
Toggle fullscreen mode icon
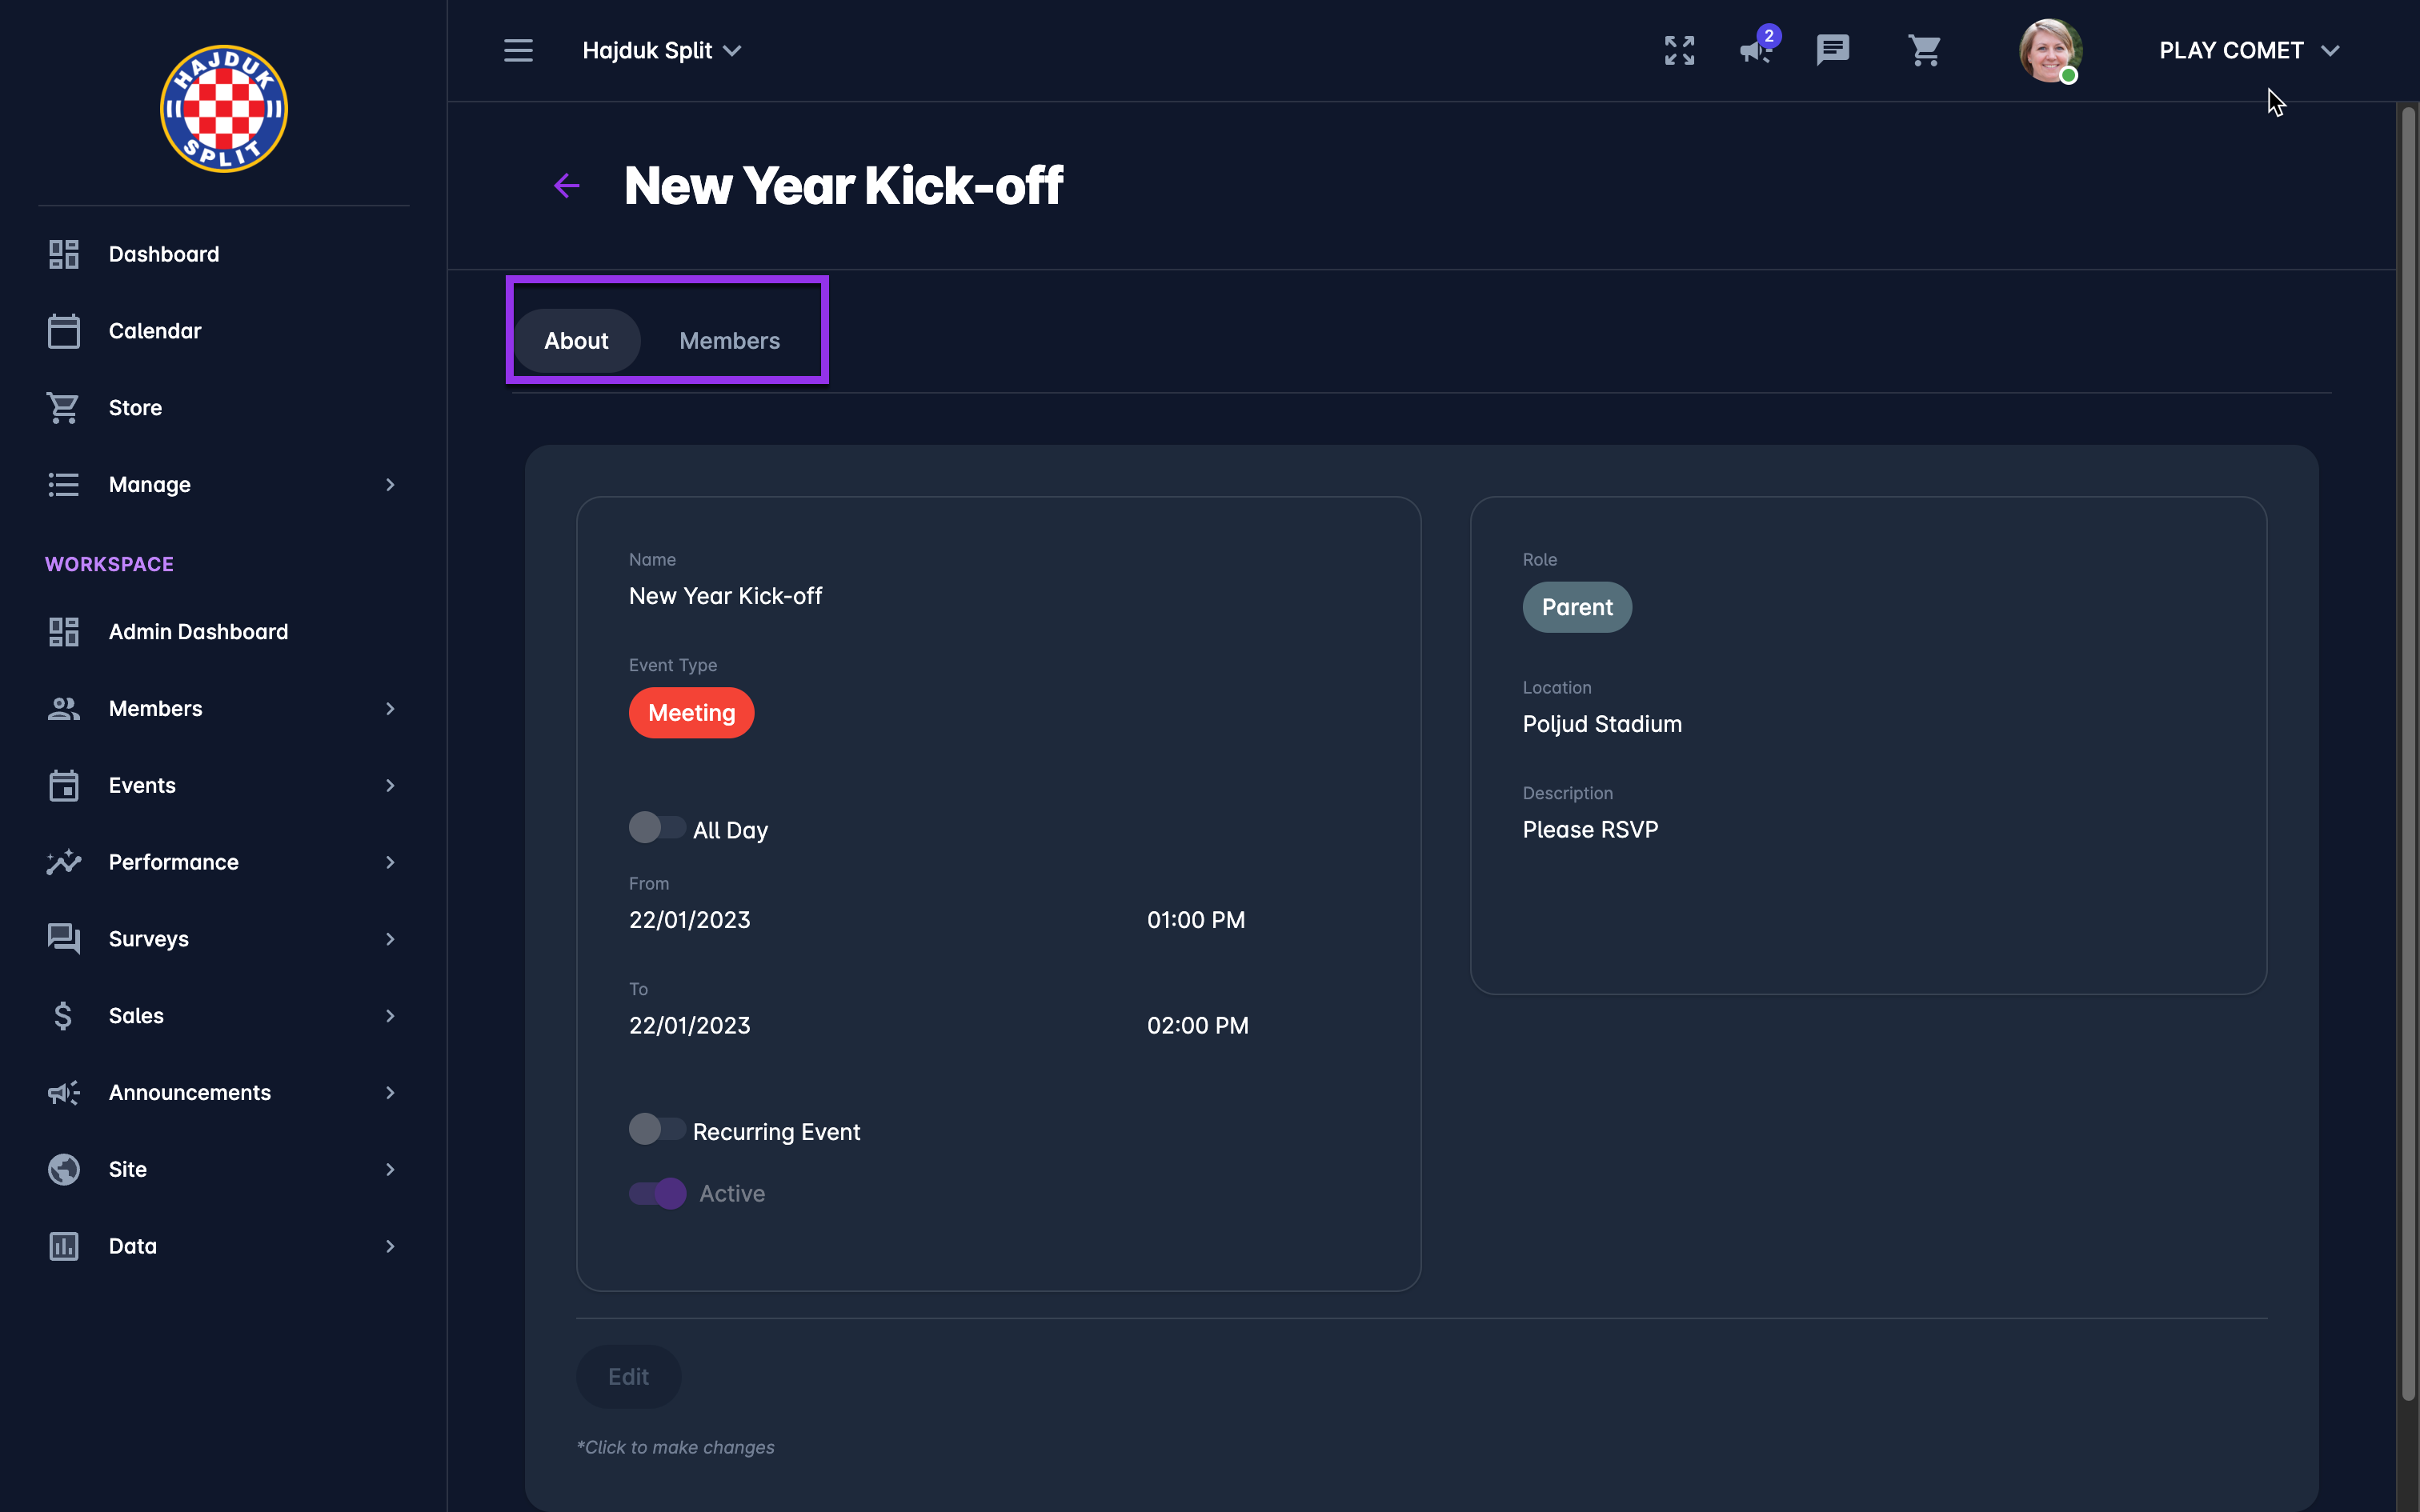pyautogui.click(x=1679, y=50)
